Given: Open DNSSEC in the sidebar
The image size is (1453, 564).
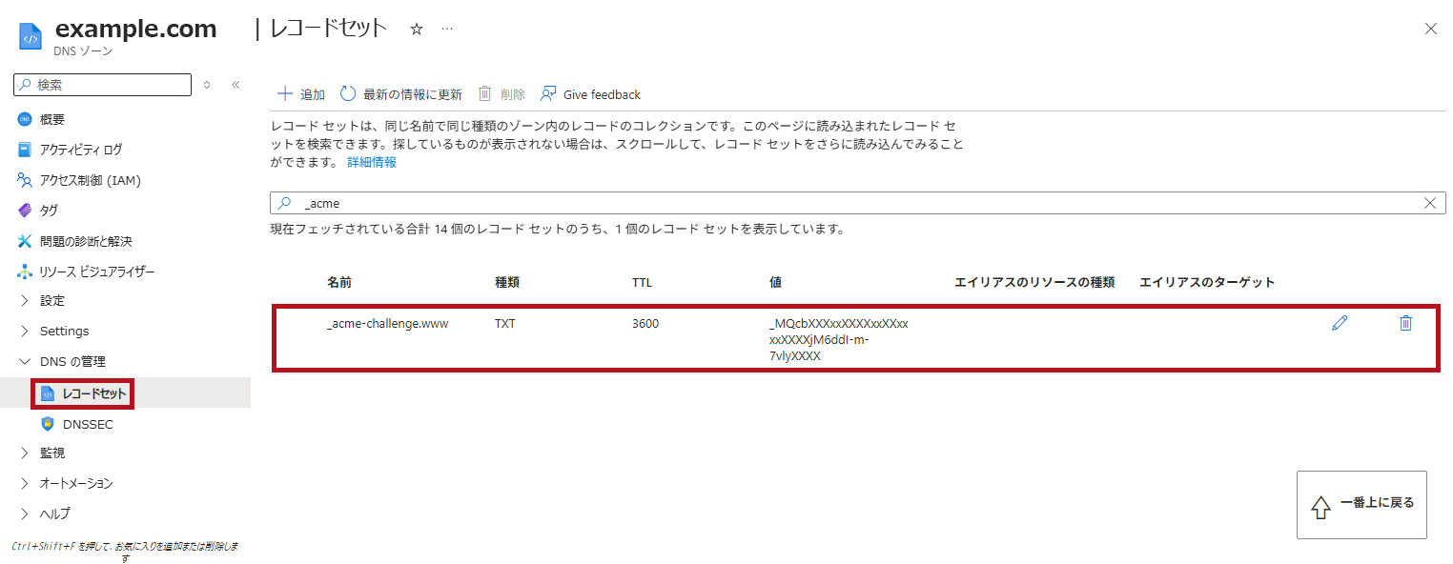Looking at the screenshot, I should [87, 424].
